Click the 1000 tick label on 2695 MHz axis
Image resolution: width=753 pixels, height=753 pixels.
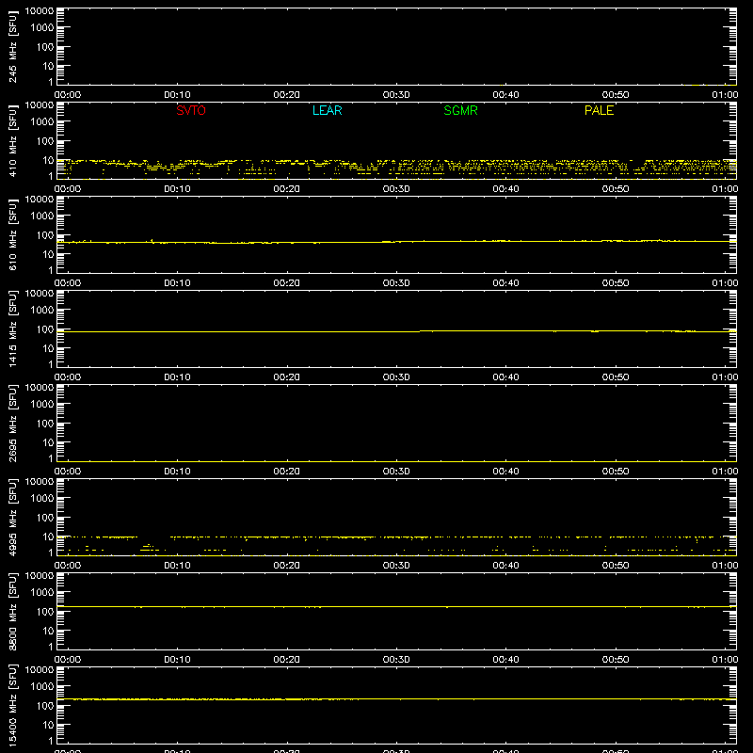tap(42, 405)
